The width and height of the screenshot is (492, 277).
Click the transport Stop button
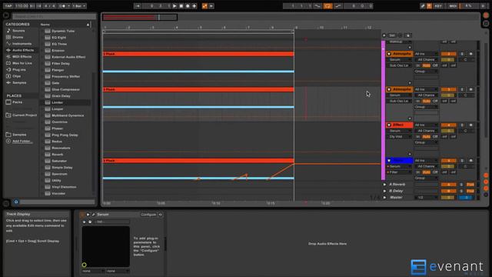click(181, 6)
